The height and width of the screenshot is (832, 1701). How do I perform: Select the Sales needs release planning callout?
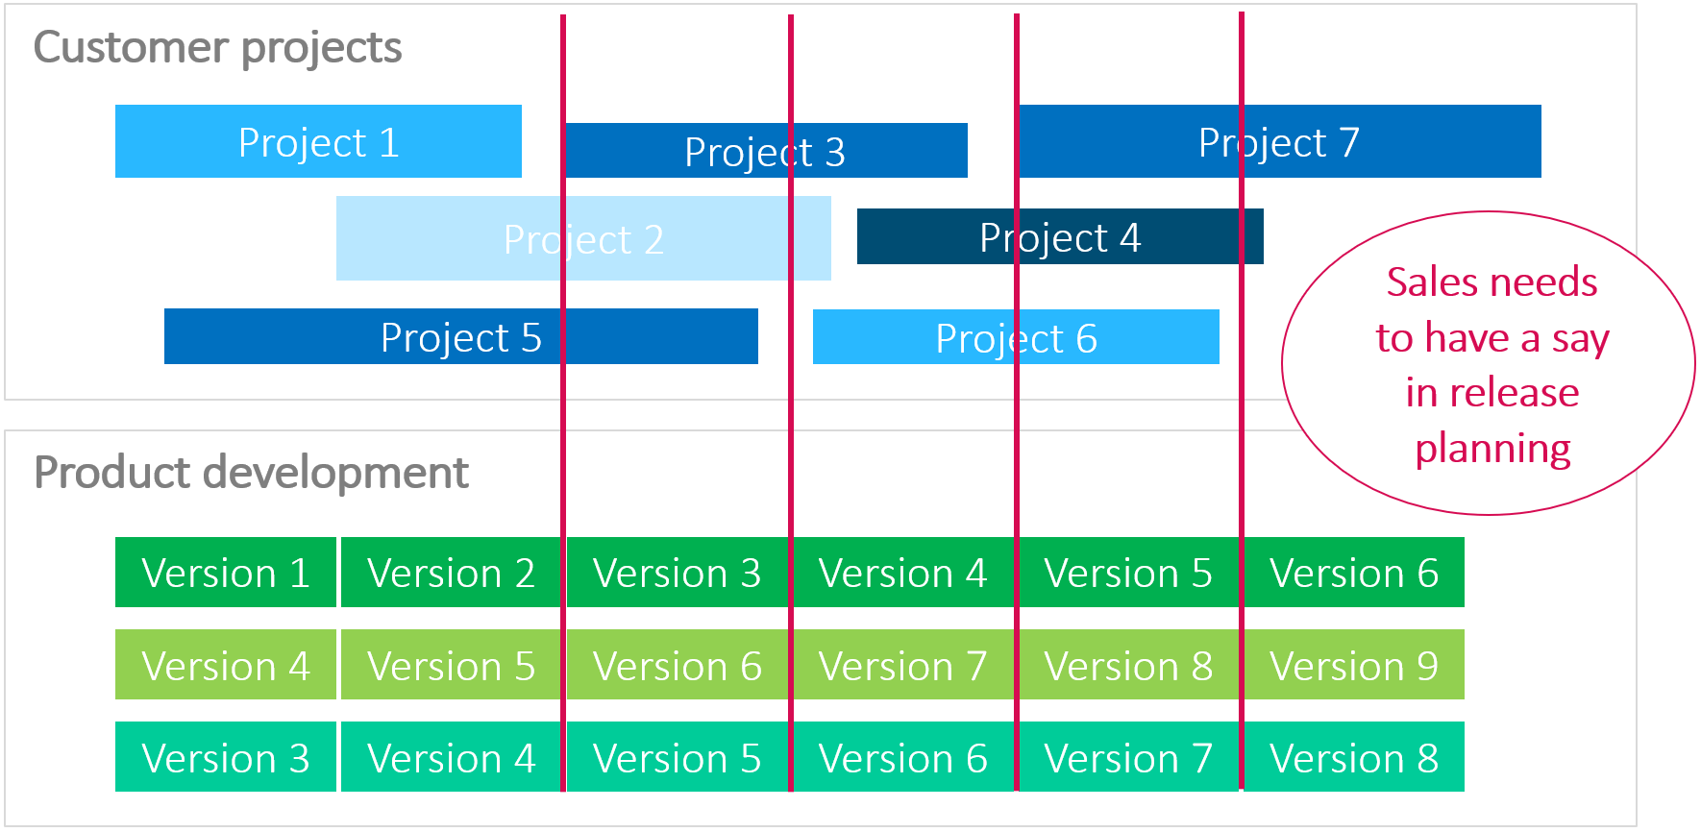[1491, 364]
